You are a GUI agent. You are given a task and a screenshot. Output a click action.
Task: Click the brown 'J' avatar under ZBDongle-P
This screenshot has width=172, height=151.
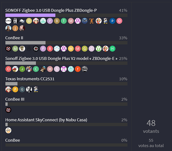15,28
